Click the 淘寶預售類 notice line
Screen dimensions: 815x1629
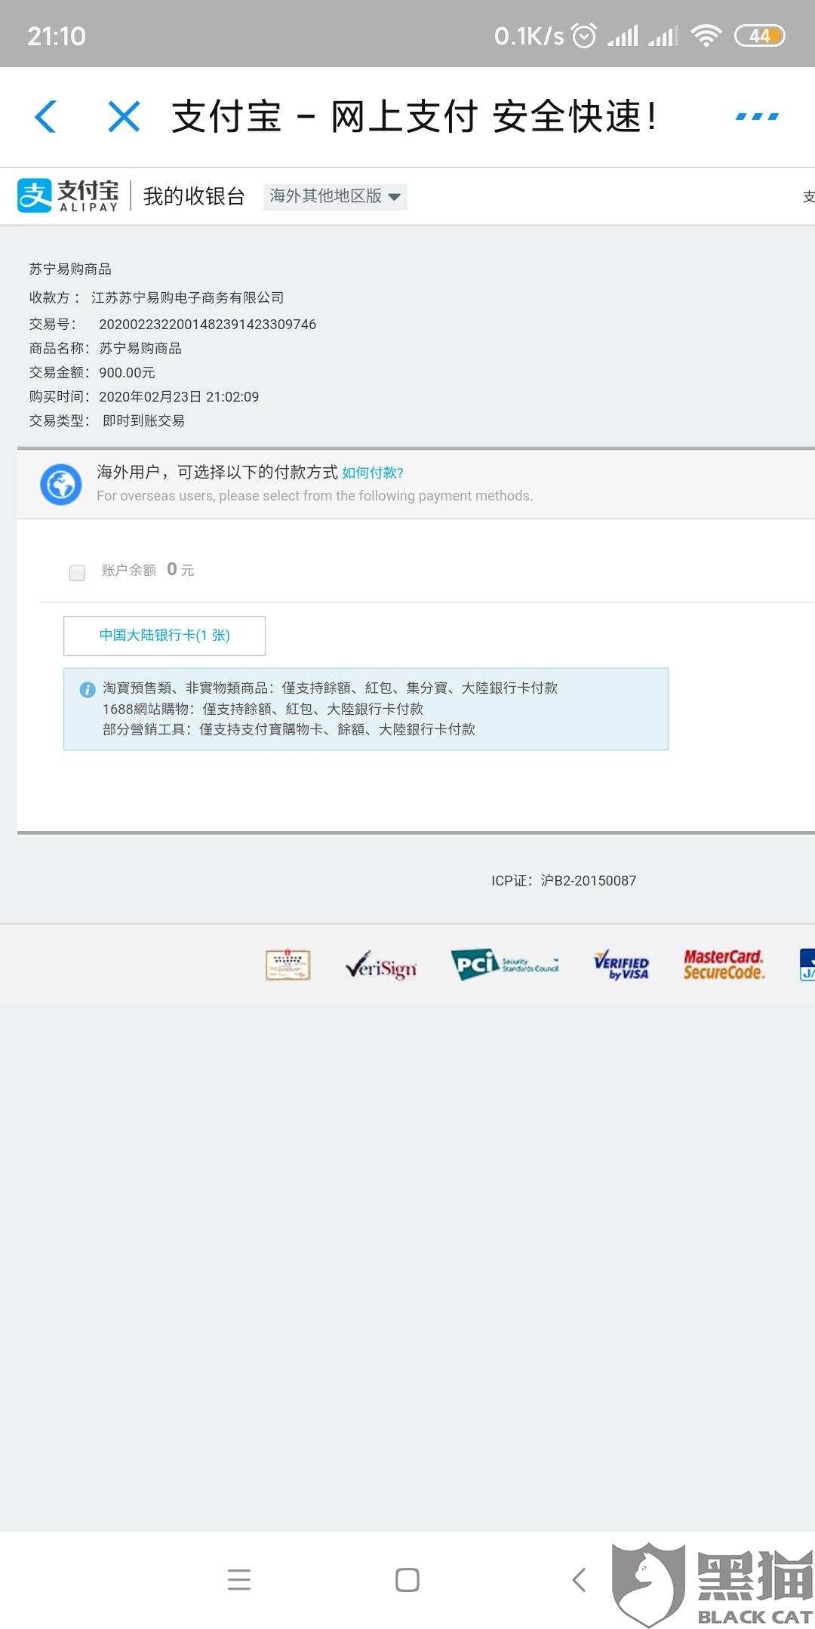tap(331, 688)
